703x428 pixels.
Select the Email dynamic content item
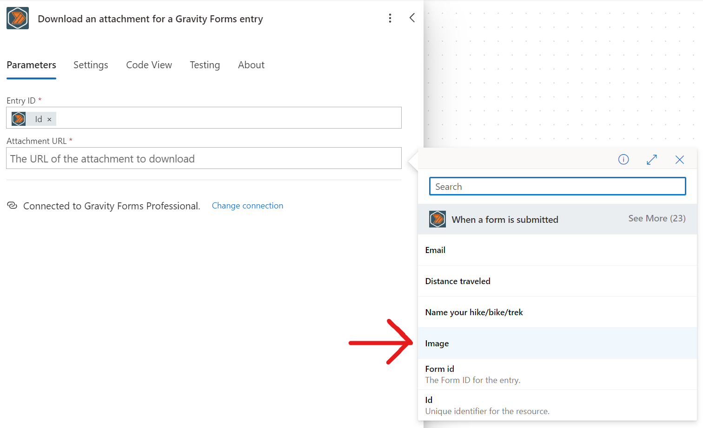pyautogui.click(x=557, y=250)
